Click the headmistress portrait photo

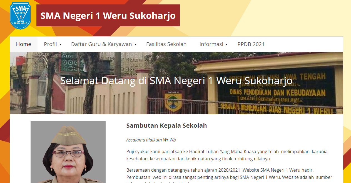[x=68, y=152]
